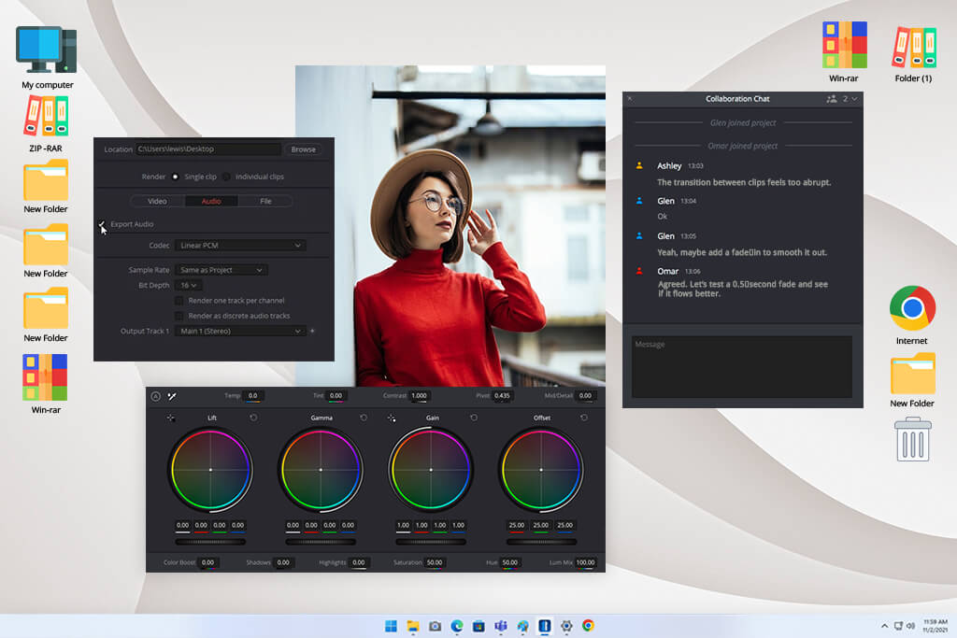Click the Auto Balance (A) icon
Image resolution: width=957 pixels, height=638 pixels.
[x=156, y=396]
